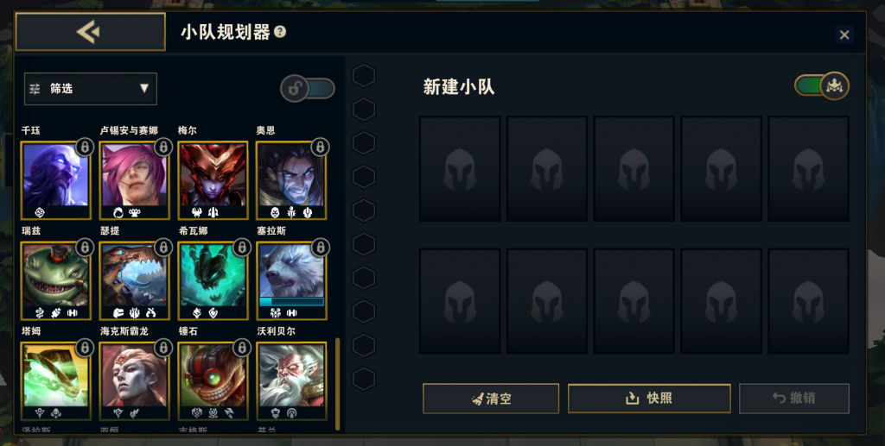This screenshot has height=446, width=885.
Task: Click the dropdown arrow in filter box
Action: pyautogui.click(x=144, y=88)
